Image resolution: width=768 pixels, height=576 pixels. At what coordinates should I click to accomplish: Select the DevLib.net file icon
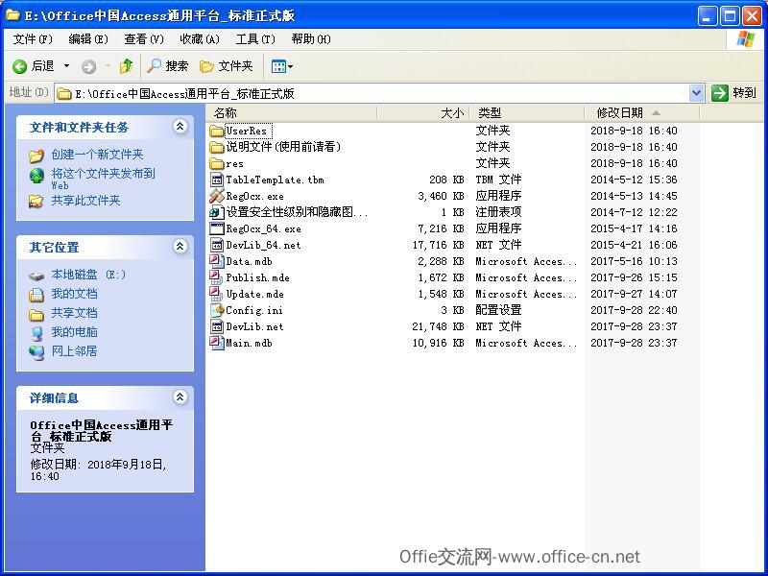[x=217, y=326]
